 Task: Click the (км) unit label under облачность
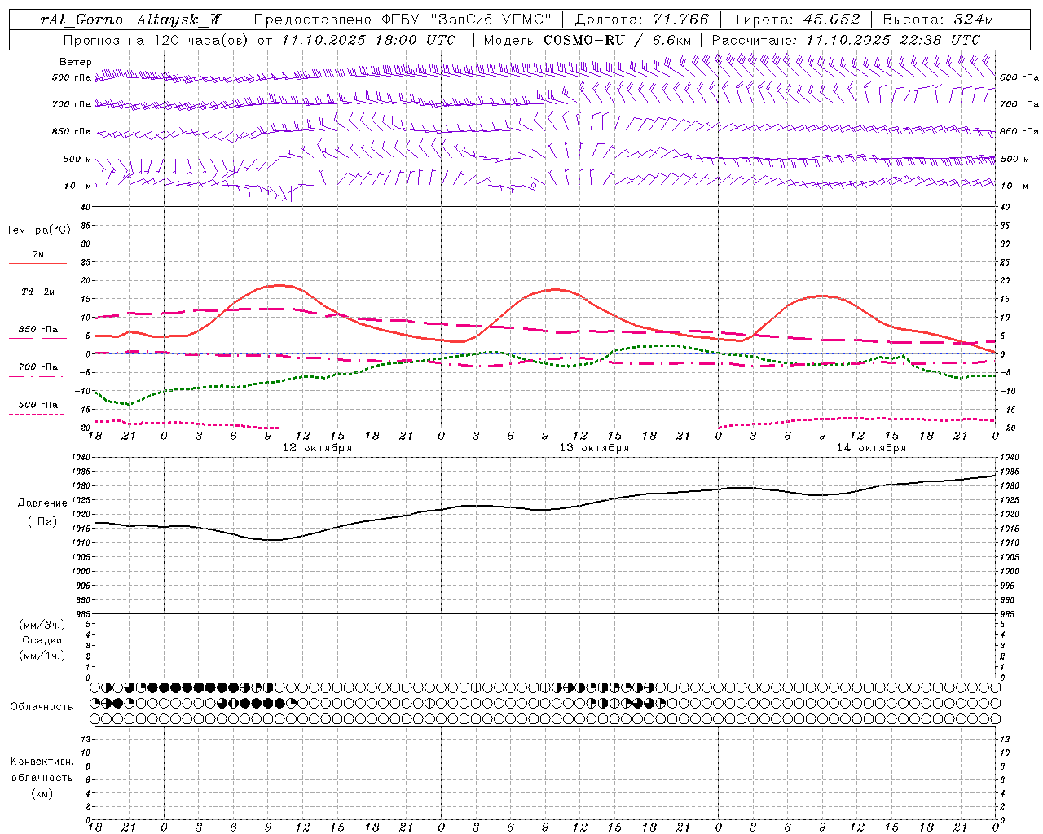(42, 793)
